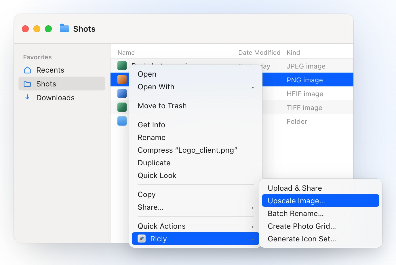
Task: Select the HEIF image file thumbnail
Action: (122, 93)
